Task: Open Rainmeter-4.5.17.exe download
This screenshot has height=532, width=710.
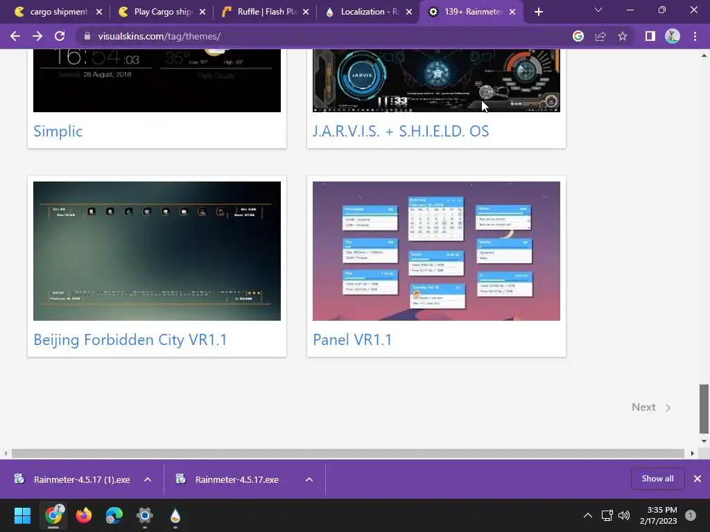Action: (x=227, y=479)
